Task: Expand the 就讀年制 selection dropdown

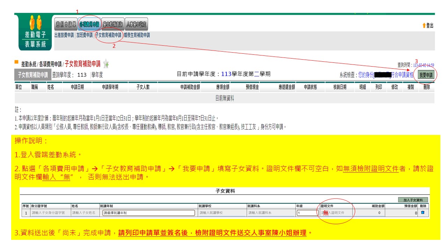Action: pyautogui.click(x=148, y=213)
